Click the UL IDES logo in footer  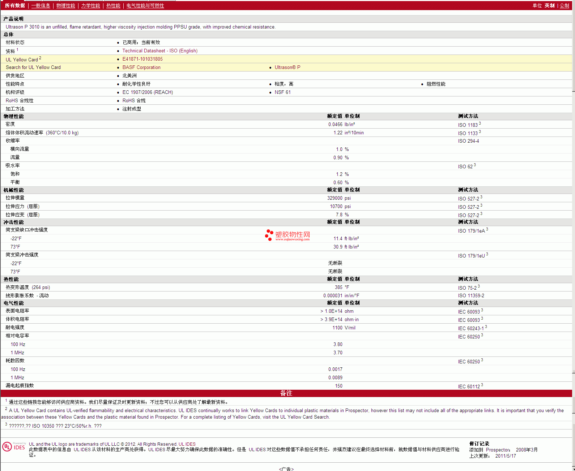click(14, 447)
